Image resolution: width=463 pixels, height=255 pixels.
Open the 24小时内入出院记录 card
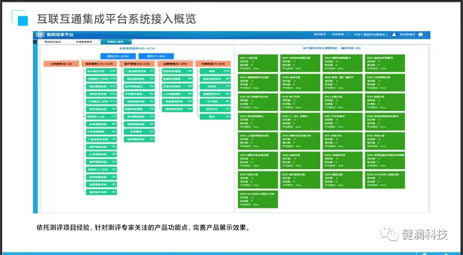(x=385, y=180)
